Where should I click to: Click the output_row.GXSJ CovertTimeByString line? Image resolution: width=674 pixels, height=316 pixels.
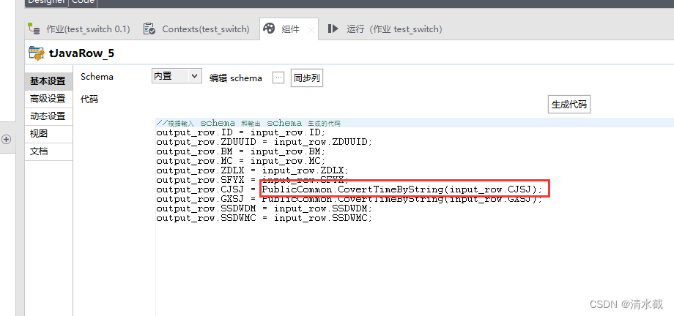pos(349,199)
